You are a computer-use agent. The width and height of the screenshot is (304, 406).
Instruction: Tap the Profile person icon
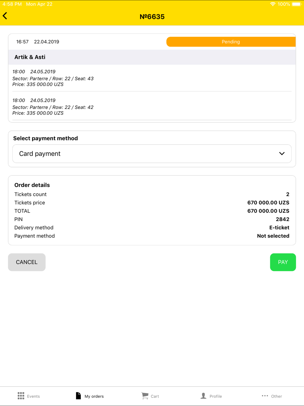point(203,396)
